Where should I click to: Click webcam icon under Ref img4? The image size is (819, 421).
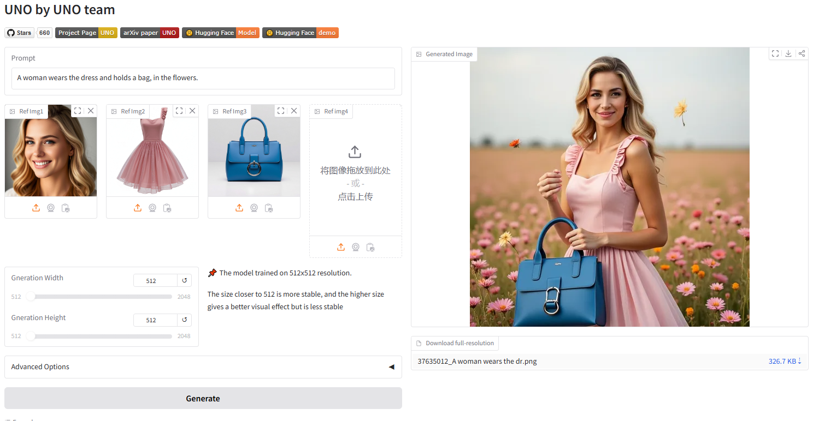point(356,247)
